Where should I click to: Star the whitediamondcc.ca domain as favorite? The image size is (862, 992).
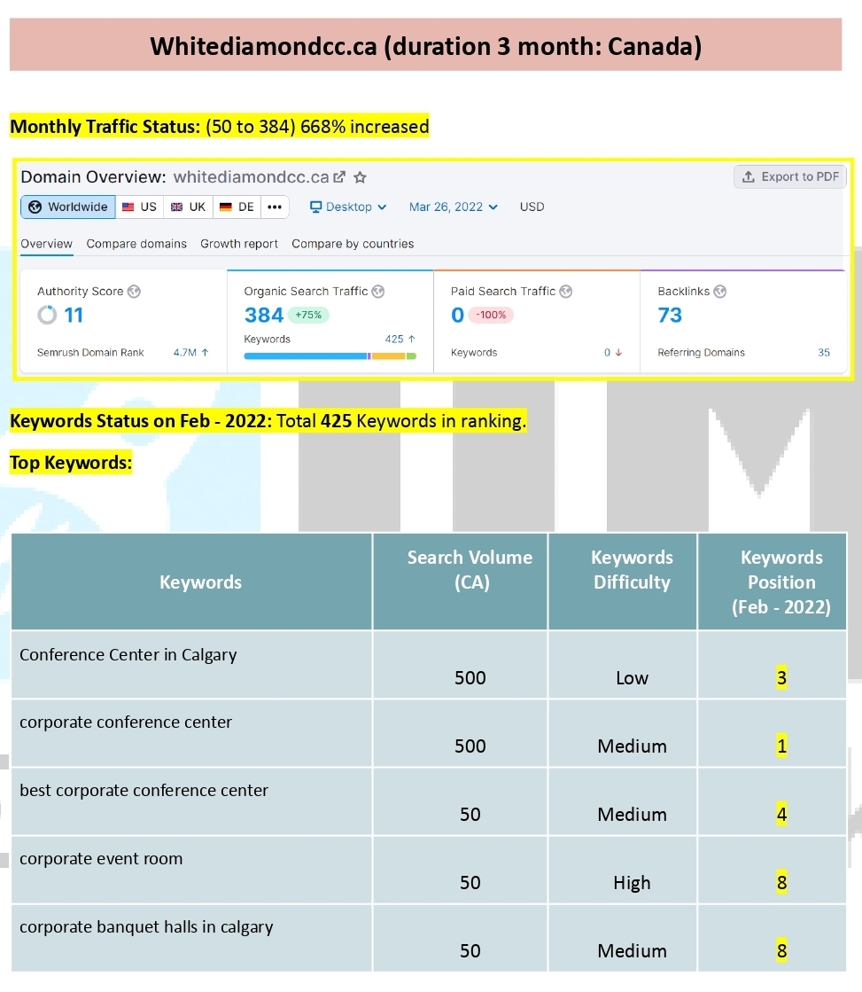tap(360, 177)
